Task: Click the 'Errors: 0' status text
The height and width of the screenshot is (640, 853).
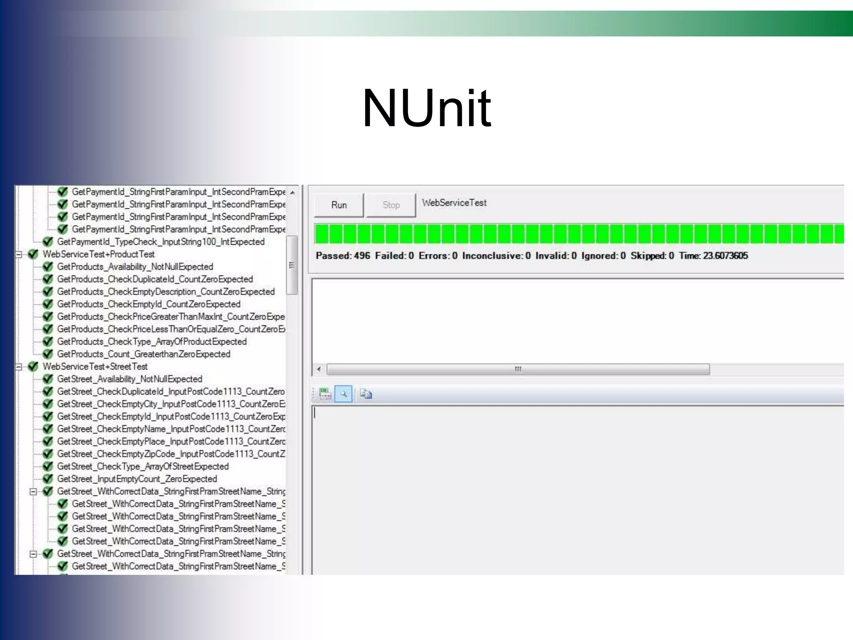Action: 438,256
